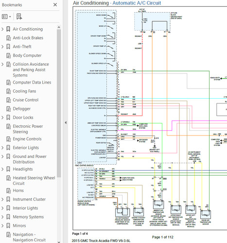Expand the Memory Systems bookmark

2,217
